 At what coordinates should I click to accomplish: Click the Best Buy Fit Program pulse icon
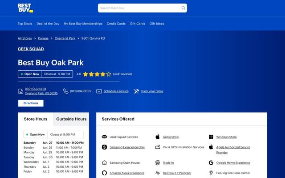coord(158,173)
